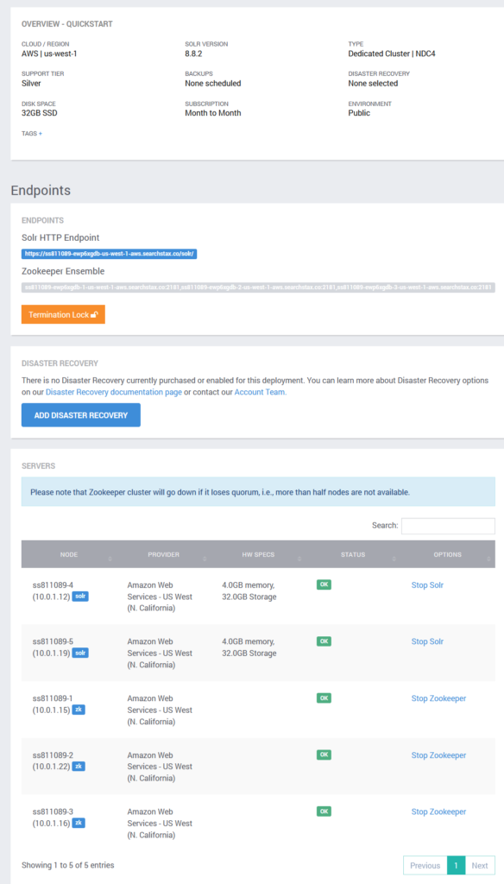Image resolution: width=504 pixels, height=884 pixels.
Task: Click the OK status badge for ss811089-5
Action: point(324,641)
